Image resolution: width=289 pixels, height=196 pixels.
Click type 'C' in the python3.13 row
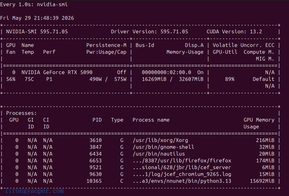[x=122, y=181]
